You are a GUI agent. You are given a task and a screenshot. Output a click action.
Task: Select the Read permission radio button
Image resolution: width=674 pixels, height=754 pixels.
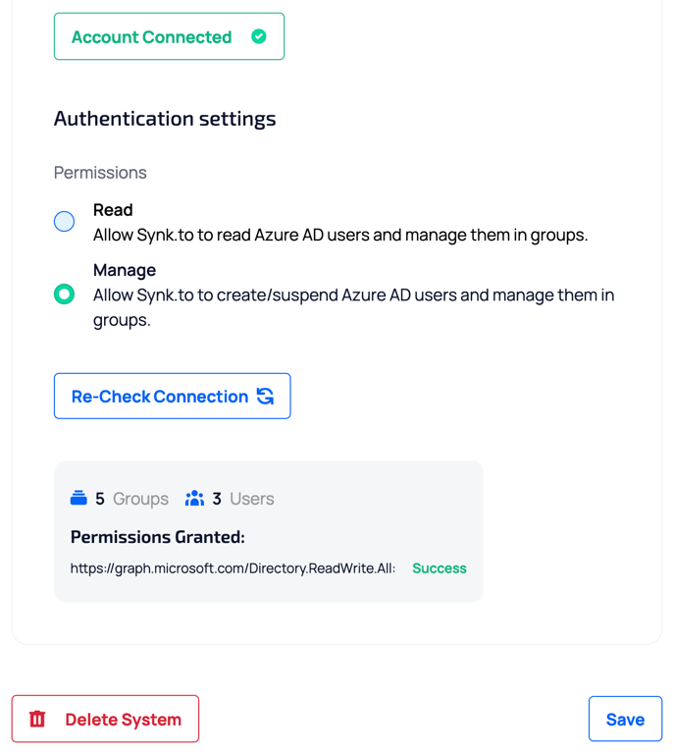[64, 221]
